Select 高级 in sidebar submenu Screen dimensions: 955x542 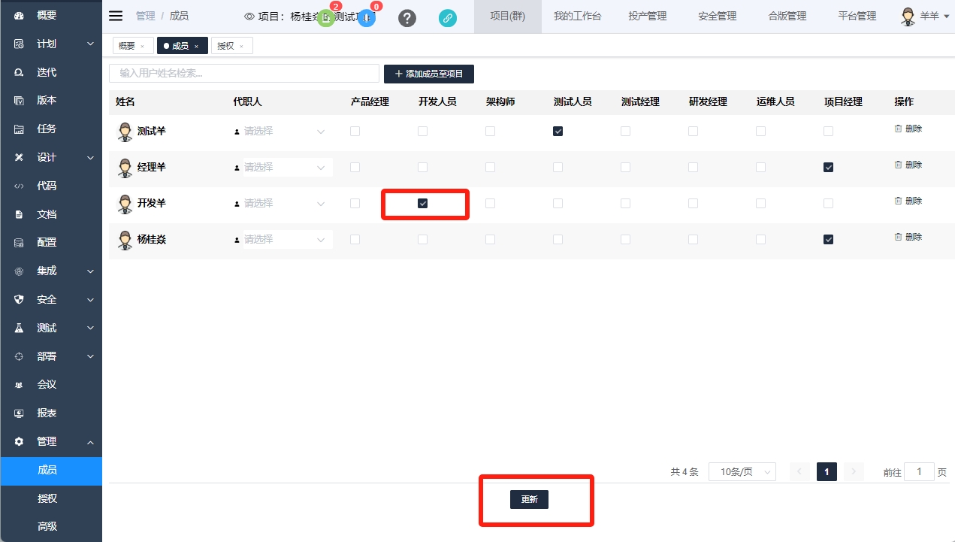click(x=51, y=526)
